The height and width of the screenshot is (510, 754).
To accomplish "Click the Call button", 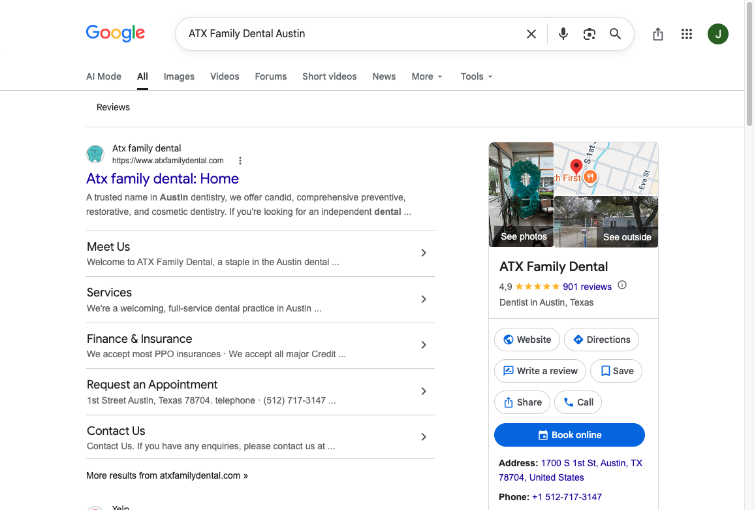I will [x=578, y=402].
